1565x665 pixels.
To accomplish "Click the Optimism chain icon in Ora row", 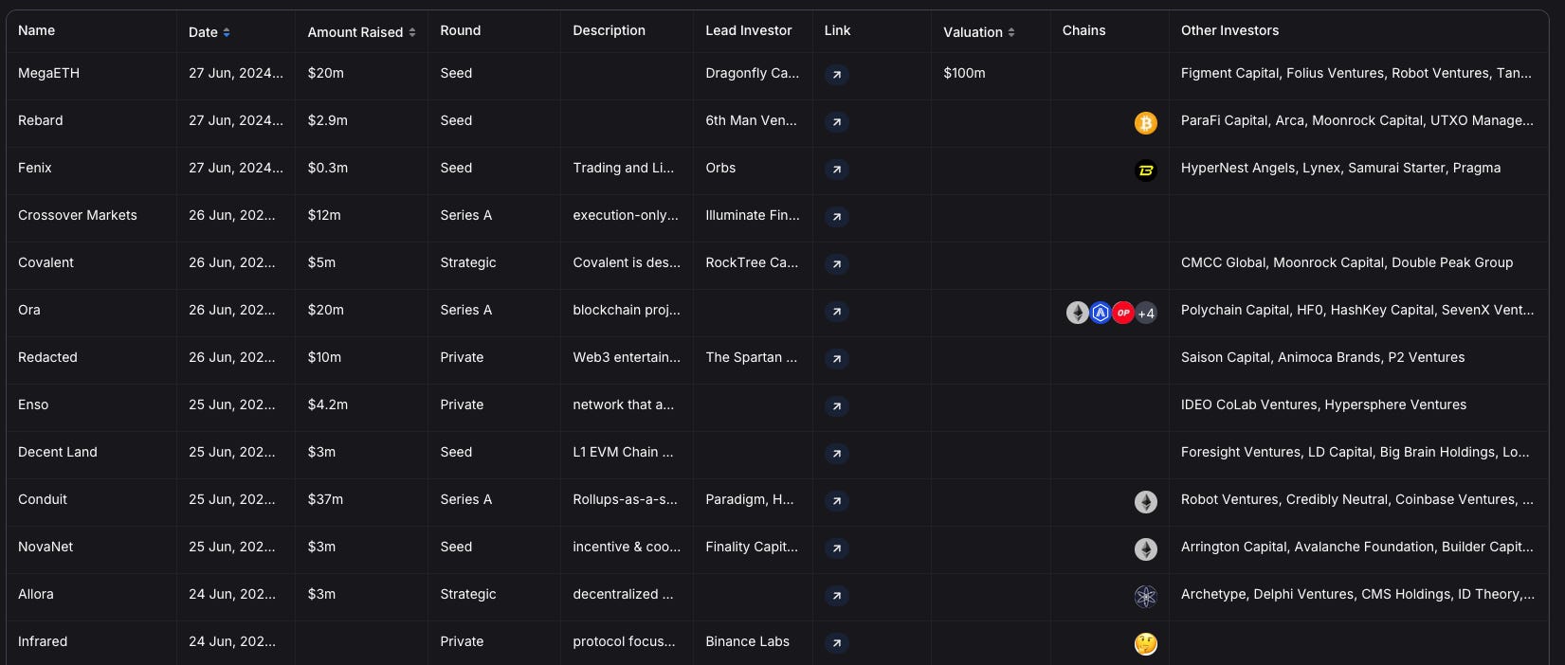I will pyautogui.click(x=1123, y=313).
